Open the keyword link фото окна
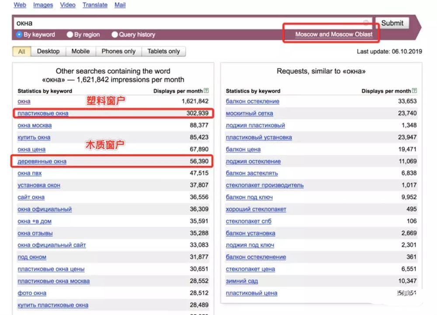The height and width of the screenshot is (315, 437). 32,293
